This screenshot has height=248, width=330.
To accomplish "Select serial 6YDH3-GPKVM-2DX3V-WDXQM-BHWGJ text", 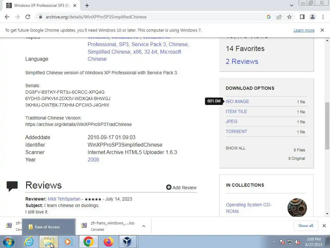I will [68, 98].
